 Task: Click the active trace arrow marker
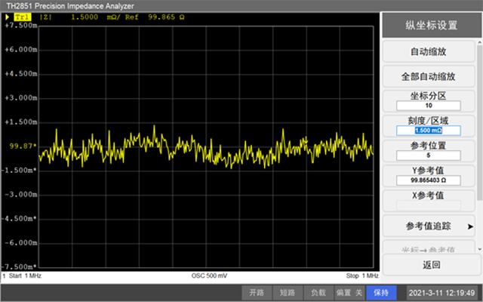[8, 16]
